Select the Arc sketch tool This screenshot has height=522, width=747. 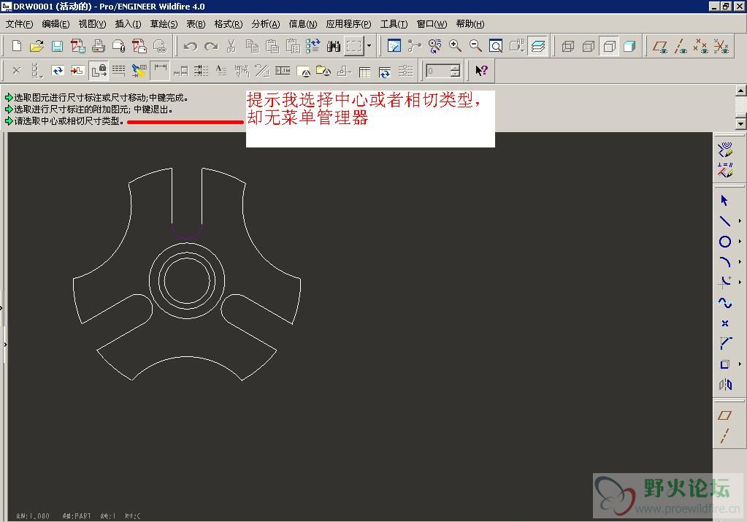tap(724, 262)
